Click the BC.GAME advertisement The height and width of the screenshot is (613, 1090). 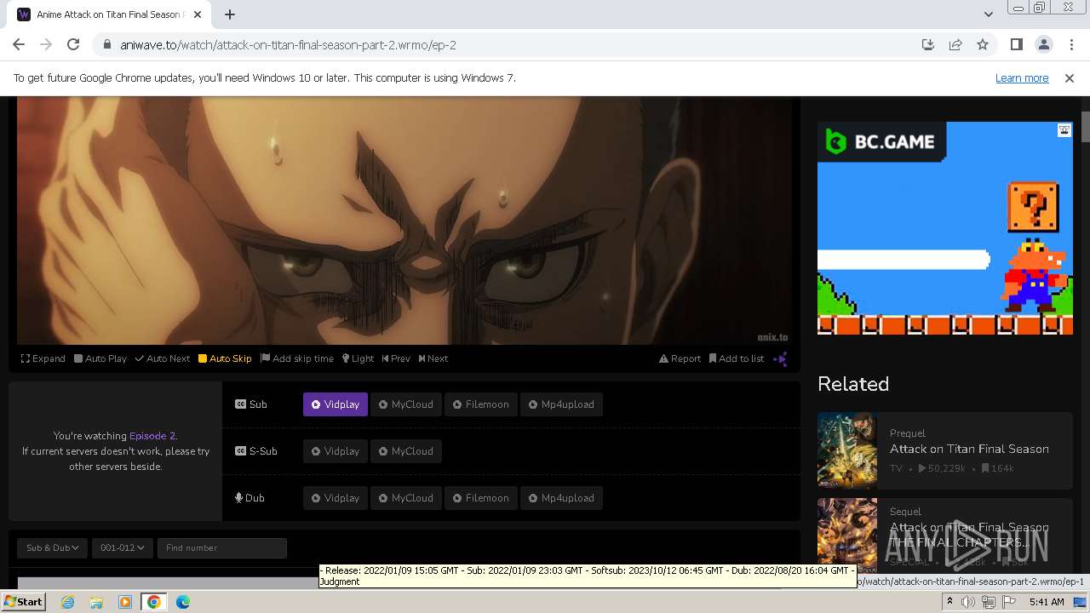[945, 228]
